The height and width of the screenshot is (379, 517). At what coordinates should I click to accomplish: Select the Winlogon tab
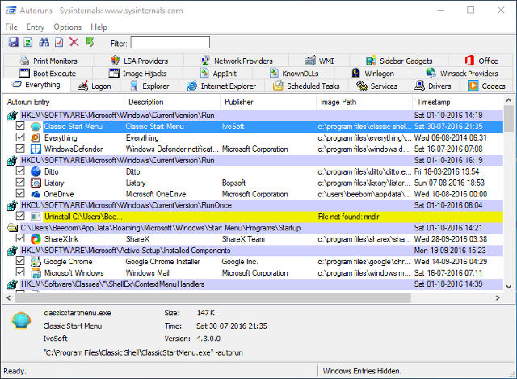373,74
